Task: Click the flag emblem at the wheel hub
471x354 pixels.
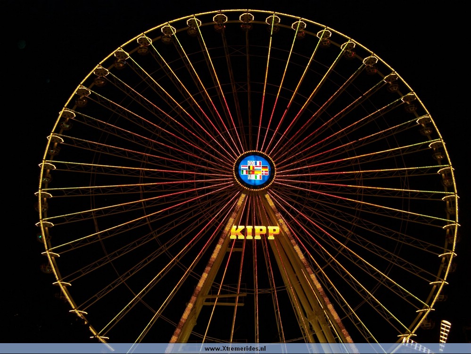Action: [x=255, y=170]
